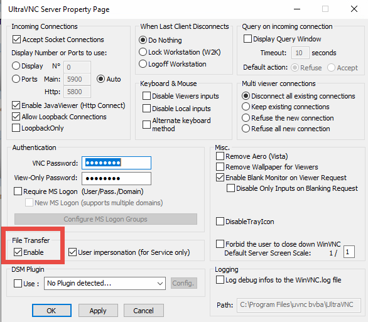Select the Ports radio button
Screen dimensions: 368x322
(16, 79)
